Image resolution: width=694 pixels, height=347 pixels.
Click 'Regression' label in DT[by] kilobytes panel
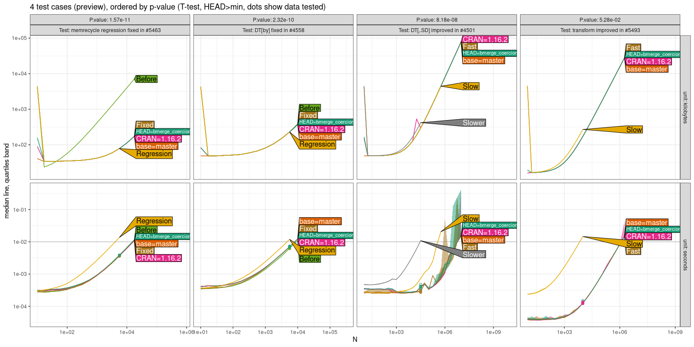click(317, 144)
